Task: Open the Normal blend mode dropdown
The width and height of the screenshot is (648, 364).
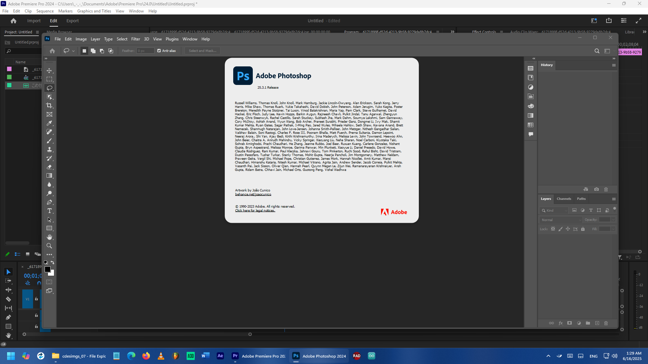Action: [x=561, y=220]
